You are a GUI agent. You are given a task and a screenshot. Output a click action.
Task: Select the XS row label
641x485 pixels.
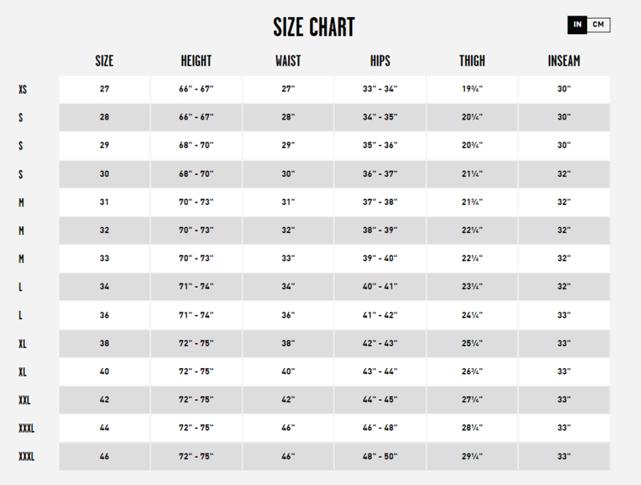(x=22, y=89)
